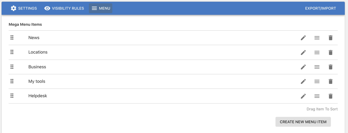Delete the News menu item

coord(331,38)
